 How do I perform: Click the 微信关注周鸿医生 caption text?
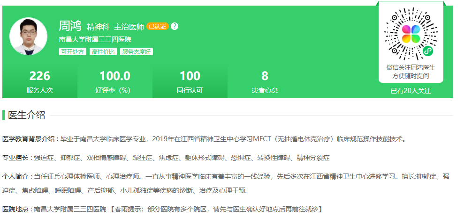pos(411,67)
